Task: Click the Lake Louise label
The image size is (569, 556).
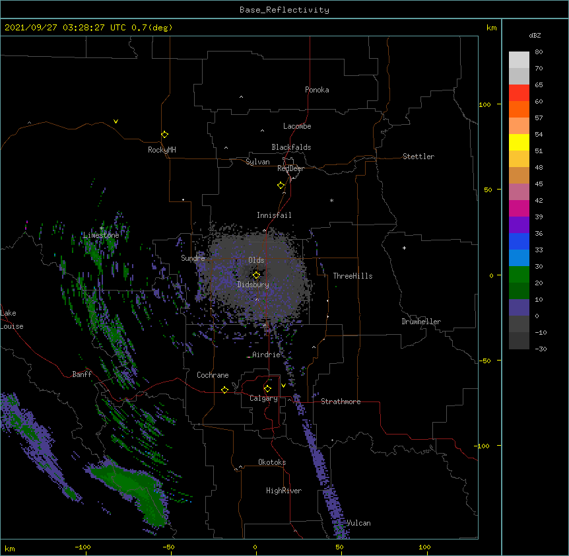Action: click(12, 320)
